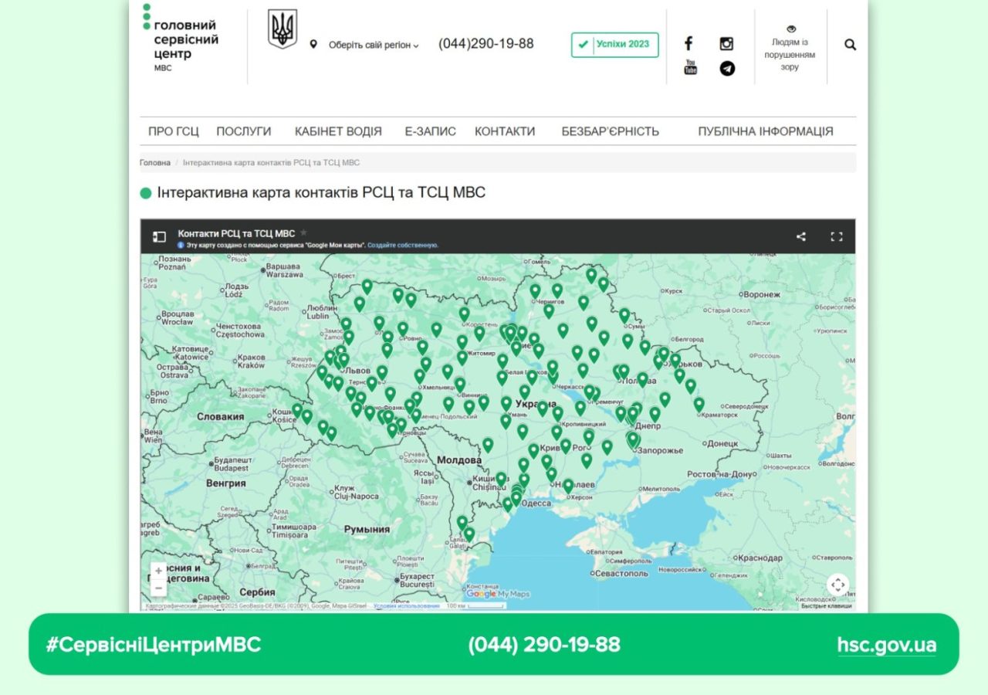The image size is (988, 695).
Task: Open the Успіхи 2023 button
Action: click(615, 44)
